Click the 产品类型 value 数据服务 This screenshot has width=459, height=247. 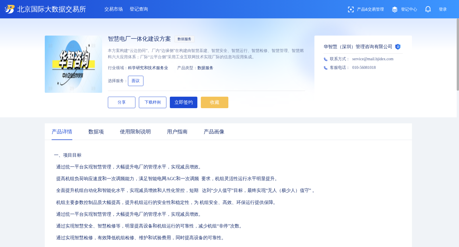coord(205,68)
